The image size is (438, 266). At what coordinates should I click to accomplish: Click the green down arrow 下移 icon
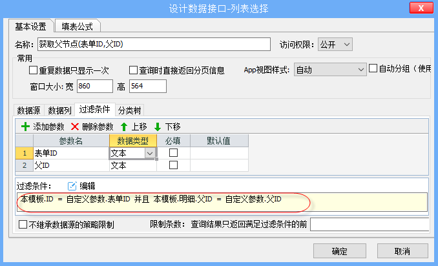click(x=158, y=127)
